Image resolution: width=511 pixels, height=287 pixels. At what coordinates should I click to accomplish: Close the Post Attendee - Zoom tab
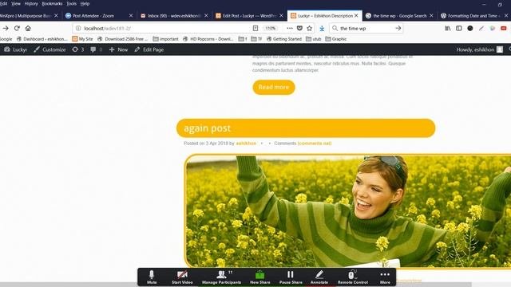(131, 16)
